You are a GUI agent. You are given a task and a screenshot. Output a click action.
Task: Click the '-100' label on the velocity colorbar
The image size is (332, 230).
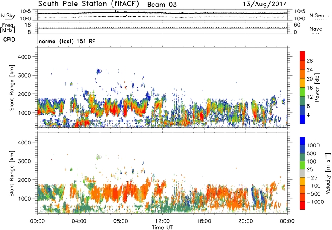314,186
